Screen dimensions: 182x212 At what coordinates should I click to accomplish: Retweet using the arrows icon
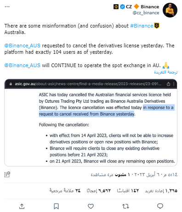tap(125, 206)
